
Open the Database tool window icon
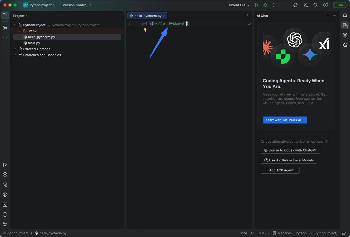click(x=345, y=35)
